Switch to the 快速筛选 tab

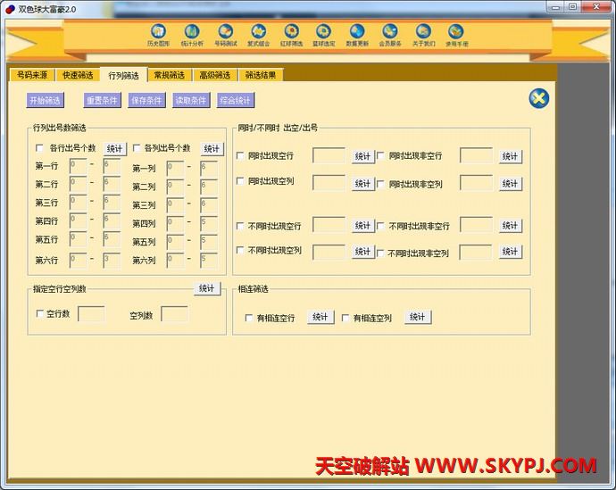[79, 76]
